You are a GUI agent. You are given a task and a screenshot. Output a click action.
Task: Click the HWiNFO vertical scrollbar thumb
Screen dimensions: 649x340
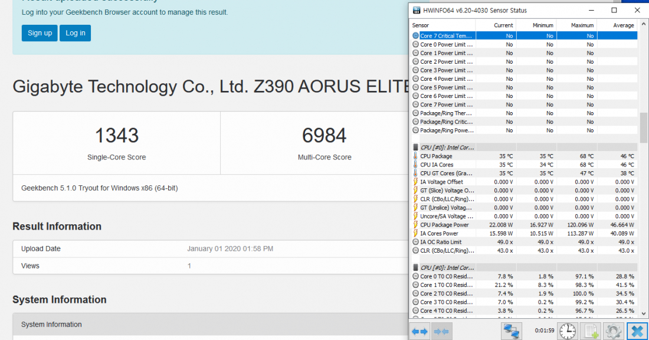[x=644, y=127]
